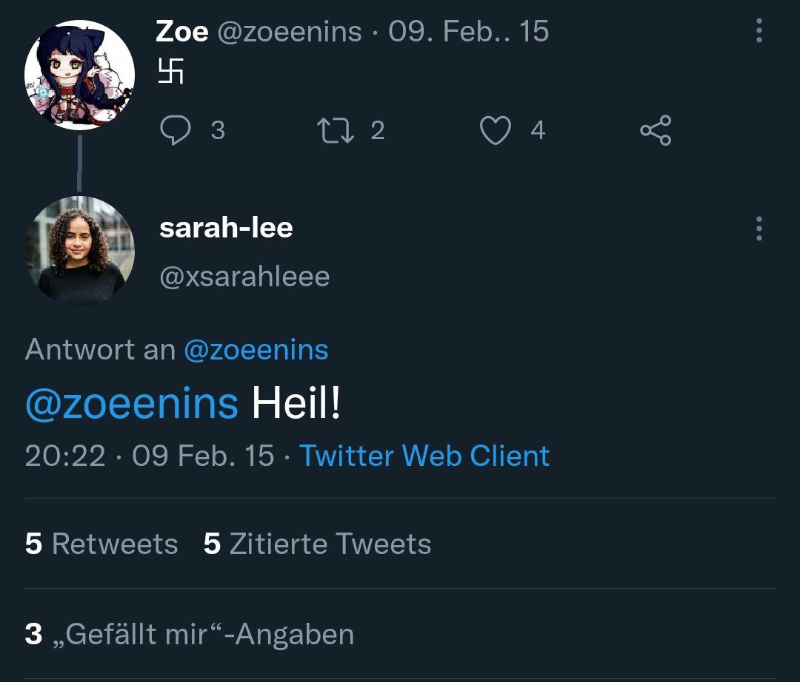
Task: Share Zoe's tweet via the share icon
Action: [x=656, y=131]
